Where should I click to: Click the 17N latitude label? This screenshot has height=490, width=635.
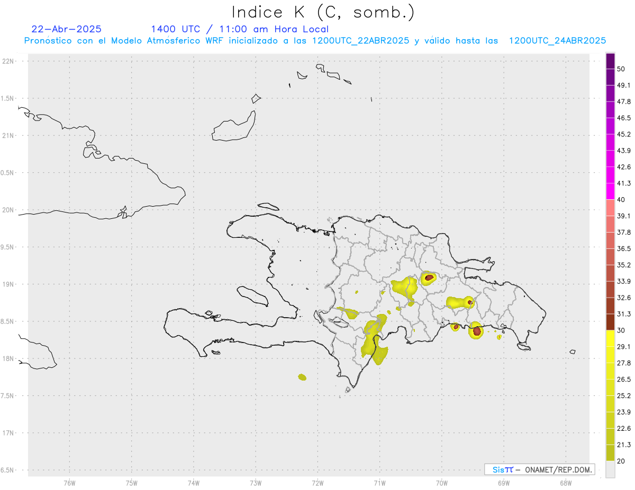tap(9, 433)
